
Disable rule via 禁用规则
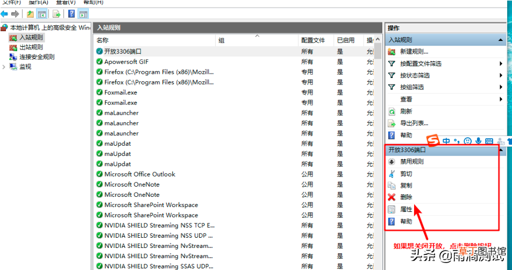coord(412,161)
